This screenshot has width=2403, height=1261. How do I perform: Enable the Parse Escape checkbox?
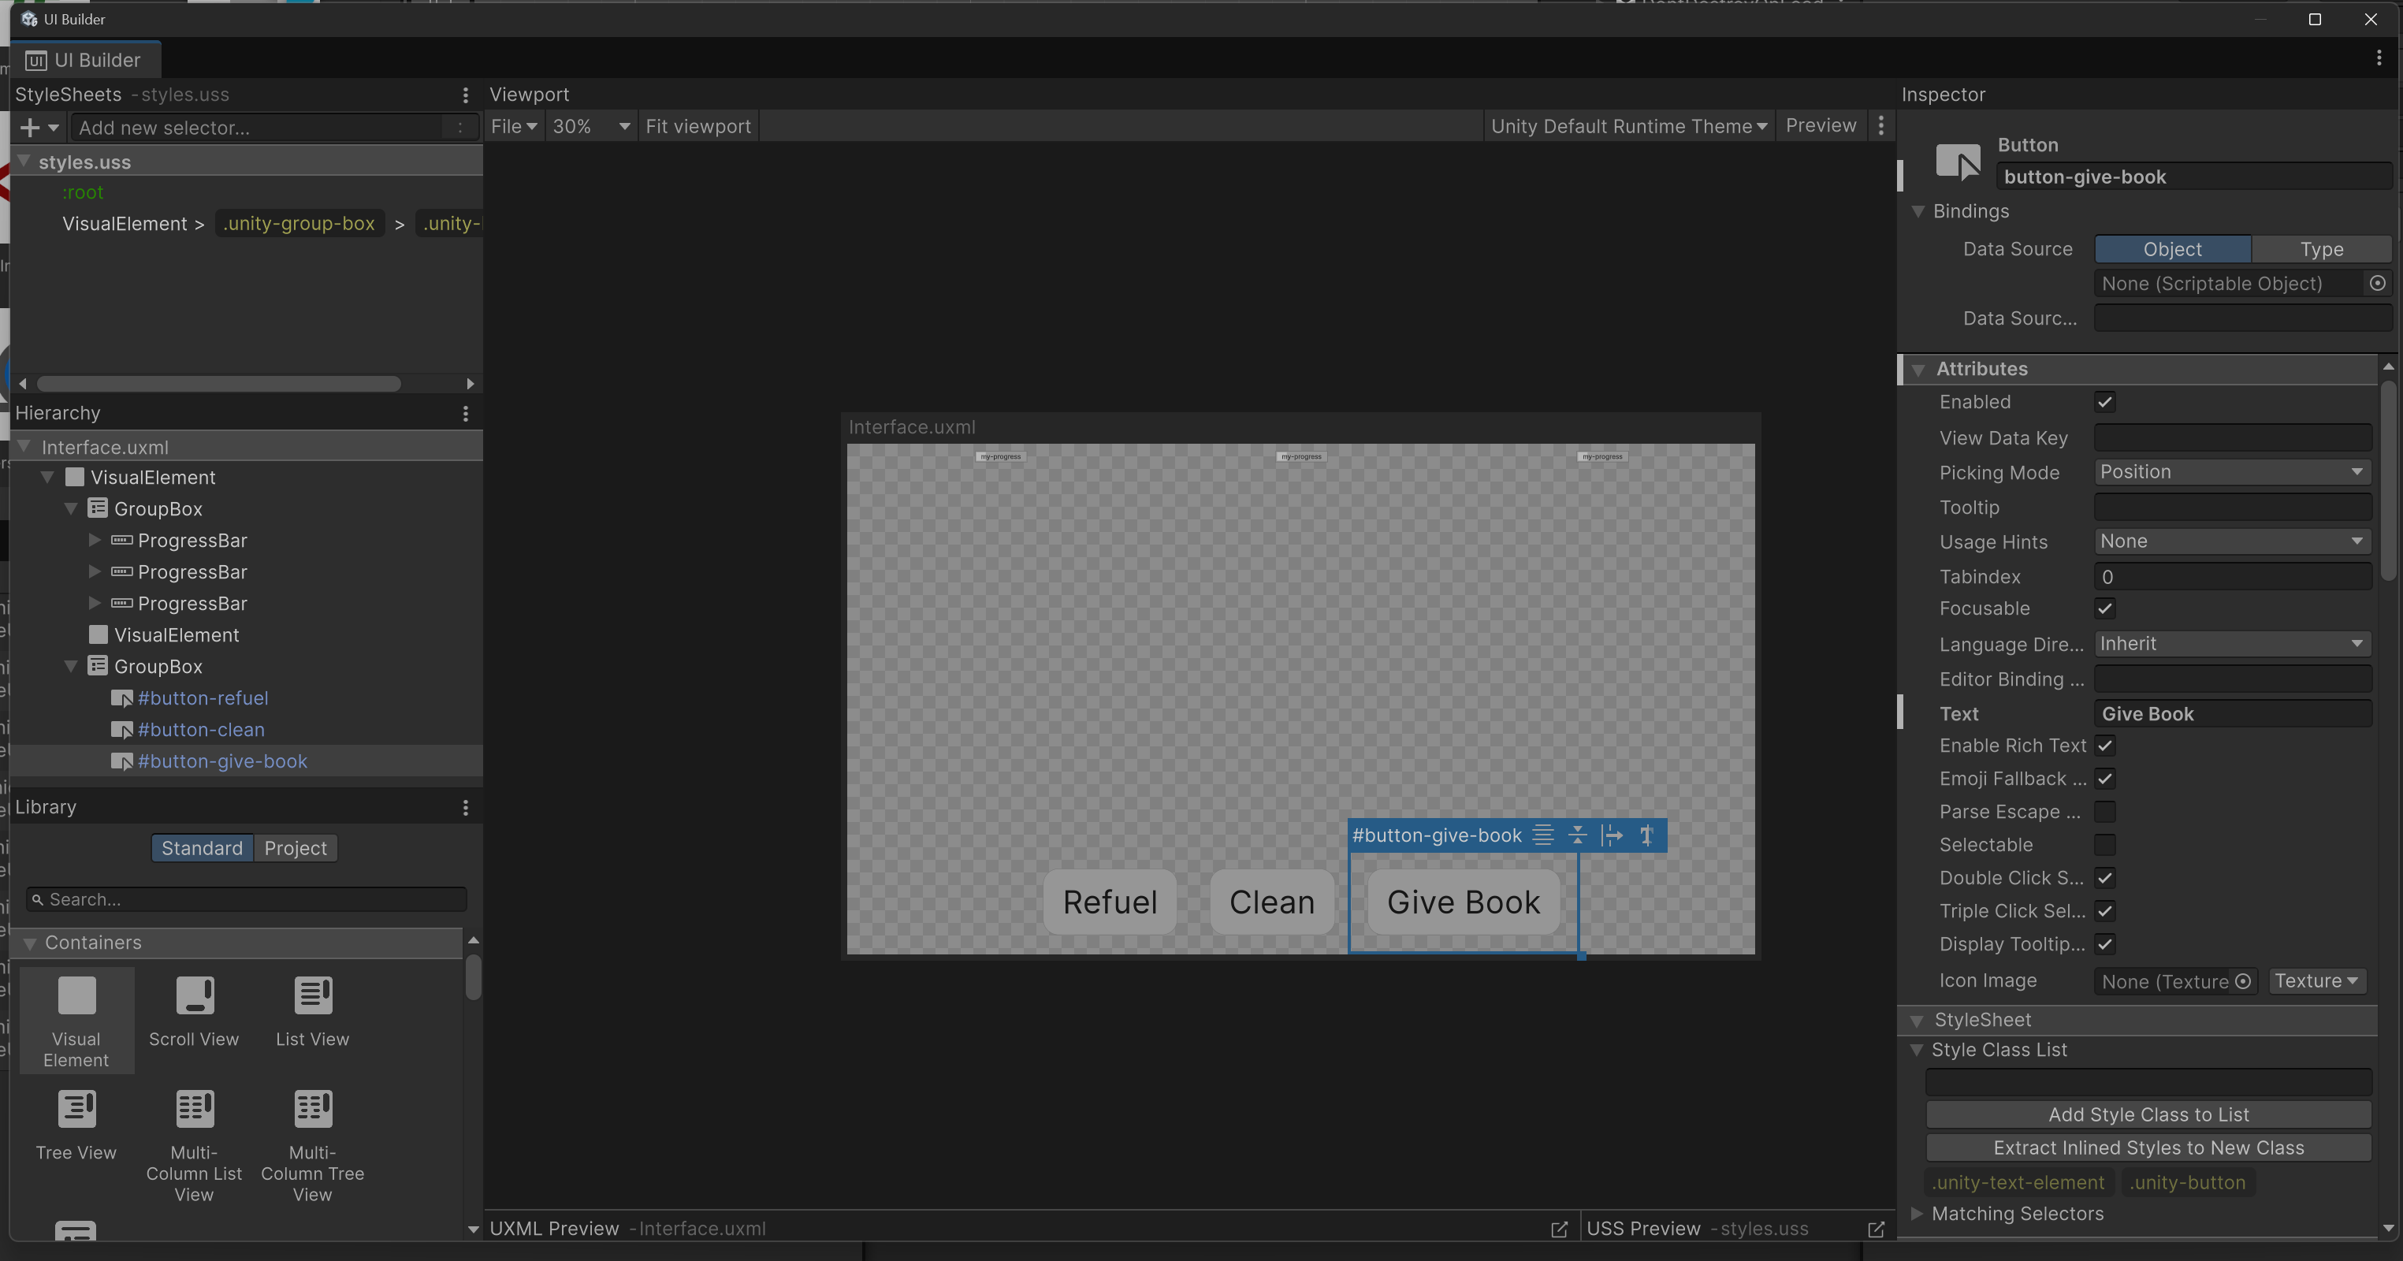tap(2104, 813)
